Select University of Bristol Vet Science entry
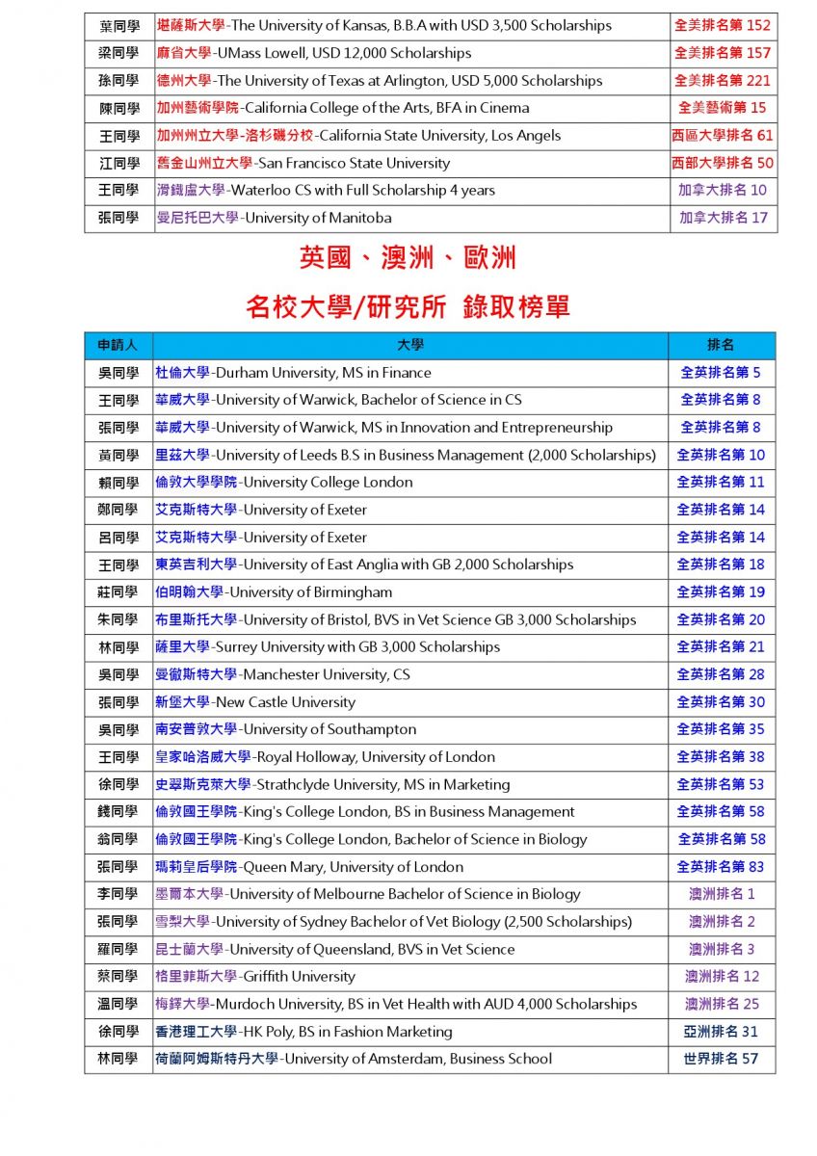 396,620
